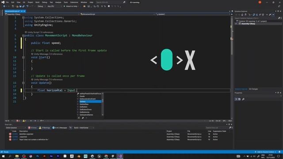The image size is (283, 159).
Task: Toggle the Messages filter in Error List
Action: point(60,128)
